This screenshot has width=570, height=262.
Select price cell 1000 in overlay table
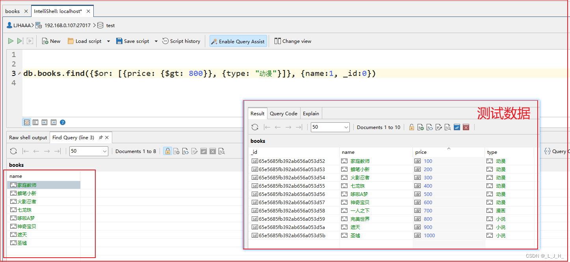point(449,235)
